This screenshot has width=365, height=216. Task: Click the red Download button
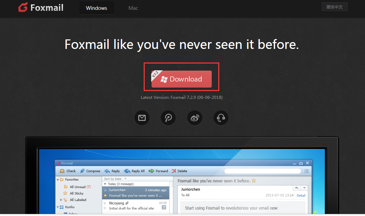181,79
